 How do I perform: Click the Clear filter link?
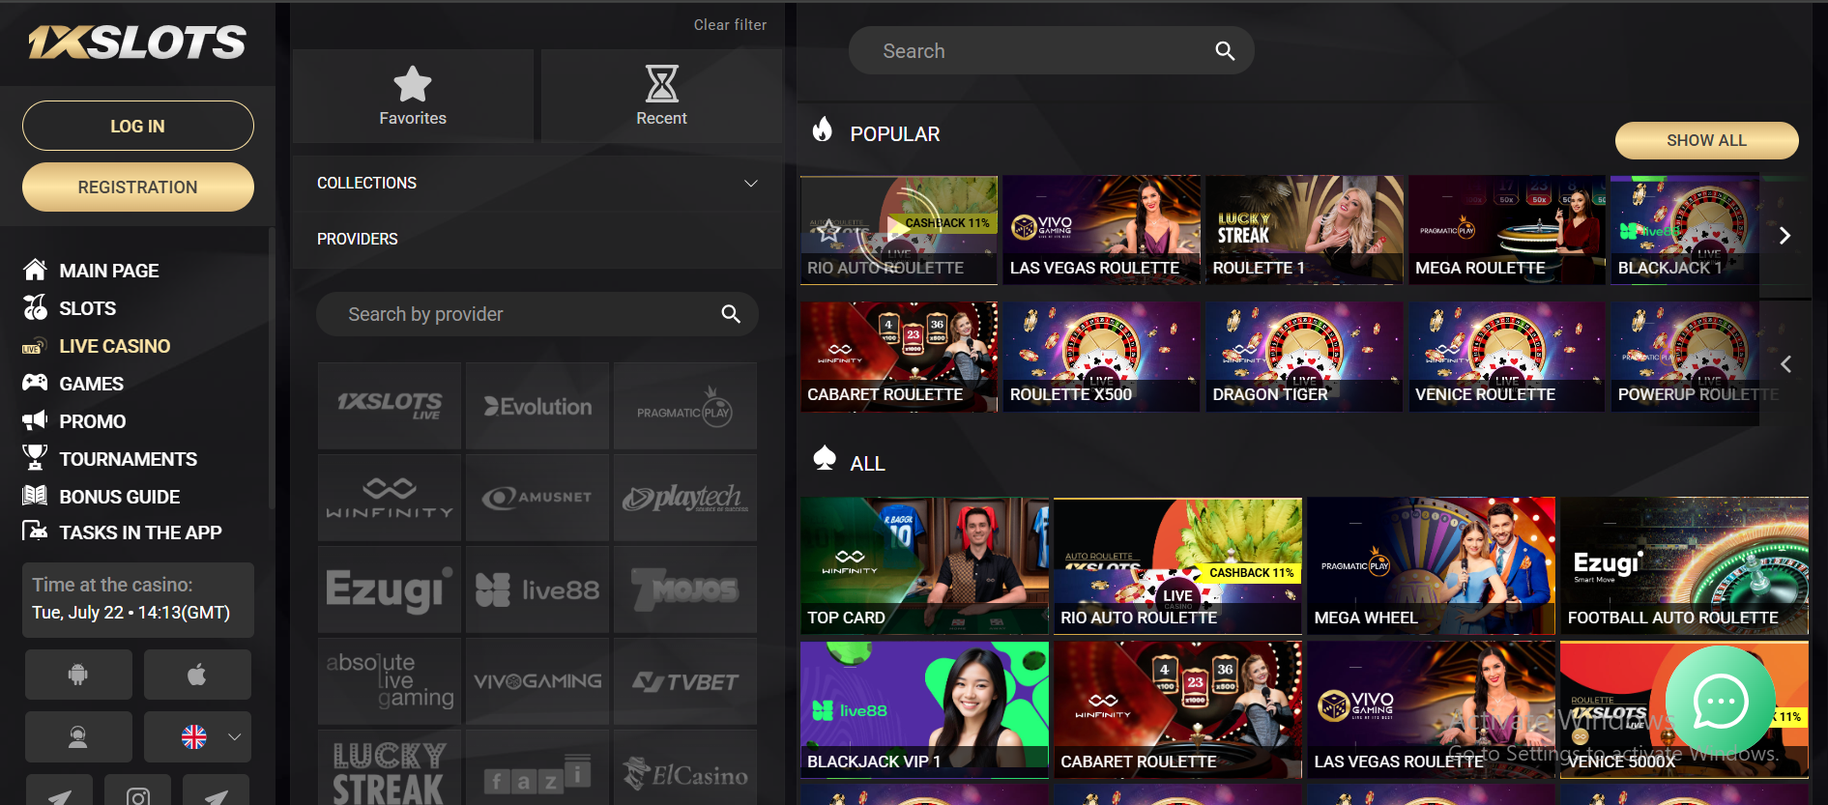(x=730, y=25)
